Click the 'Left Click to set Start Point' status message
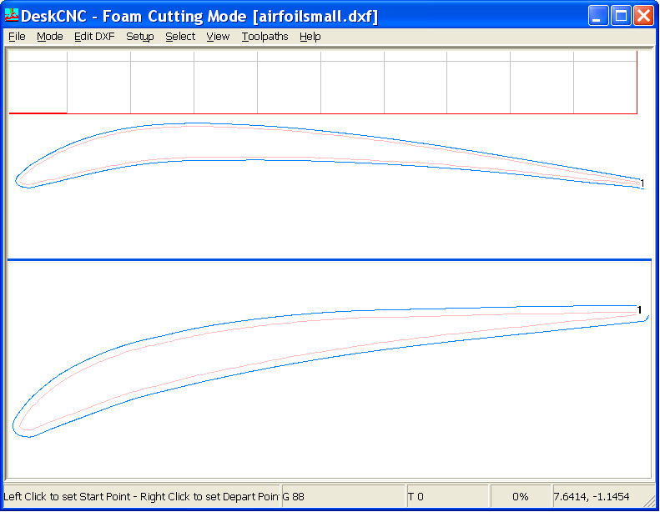The width and height of the screenshot is (660, 512). pyautogui.click(x=141, y=496)
